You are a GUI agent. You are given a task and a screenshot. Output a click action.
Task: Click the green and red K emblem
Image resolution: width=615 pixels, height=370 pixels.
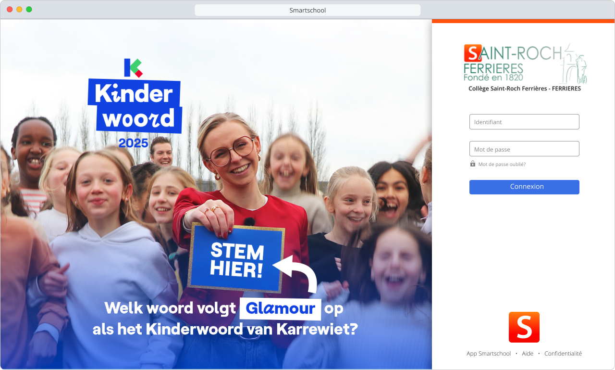[133, 68]
